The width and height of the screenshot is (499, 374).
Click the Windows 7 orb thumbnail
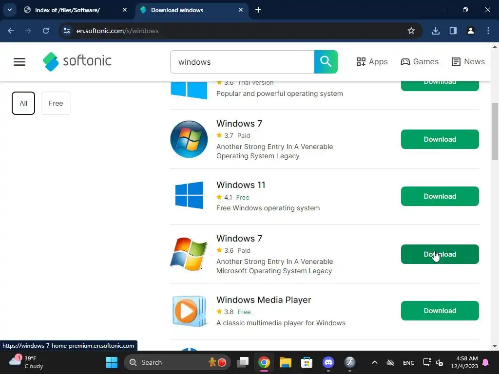189,139
